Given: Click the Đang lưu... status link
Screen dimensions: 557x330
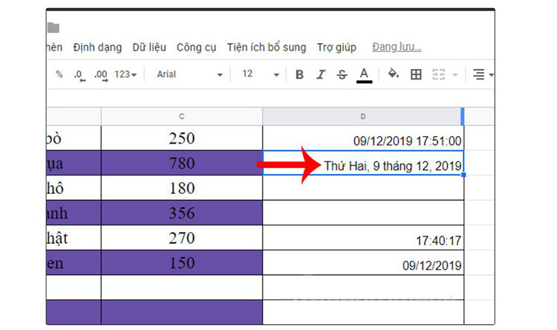Looking at the screenshot, I should 397,47.
